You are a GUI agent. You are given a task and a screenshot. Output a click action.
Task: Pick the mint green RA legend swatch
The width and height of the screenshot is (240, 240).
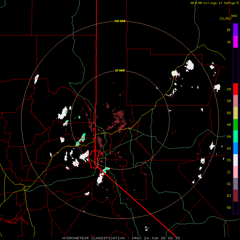point(235,137)
